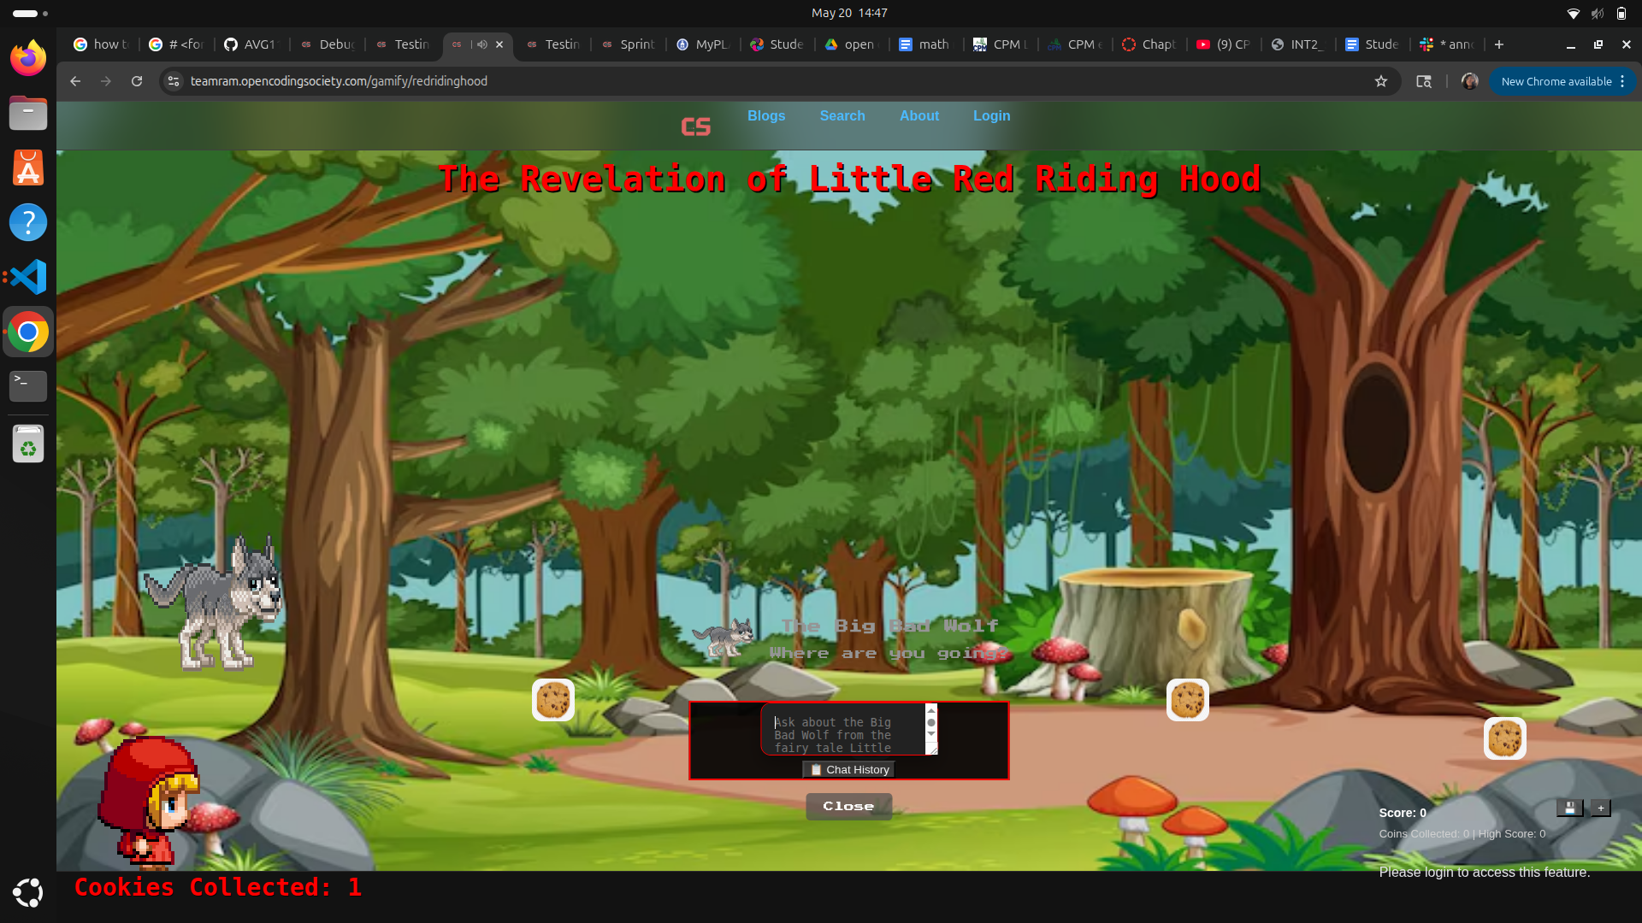1642x923 pixels.
Task: Bookmark this page with the star icon
Action: (x=1381, y=81)
